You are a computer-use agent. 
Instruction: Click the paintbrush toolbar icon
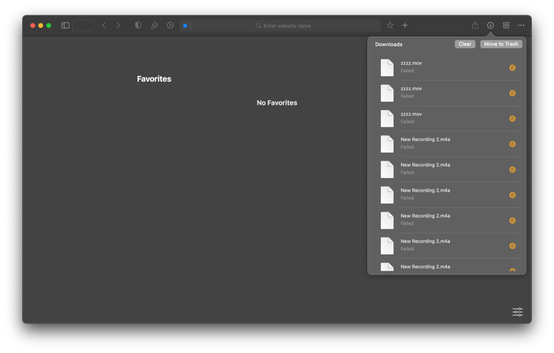154,26
